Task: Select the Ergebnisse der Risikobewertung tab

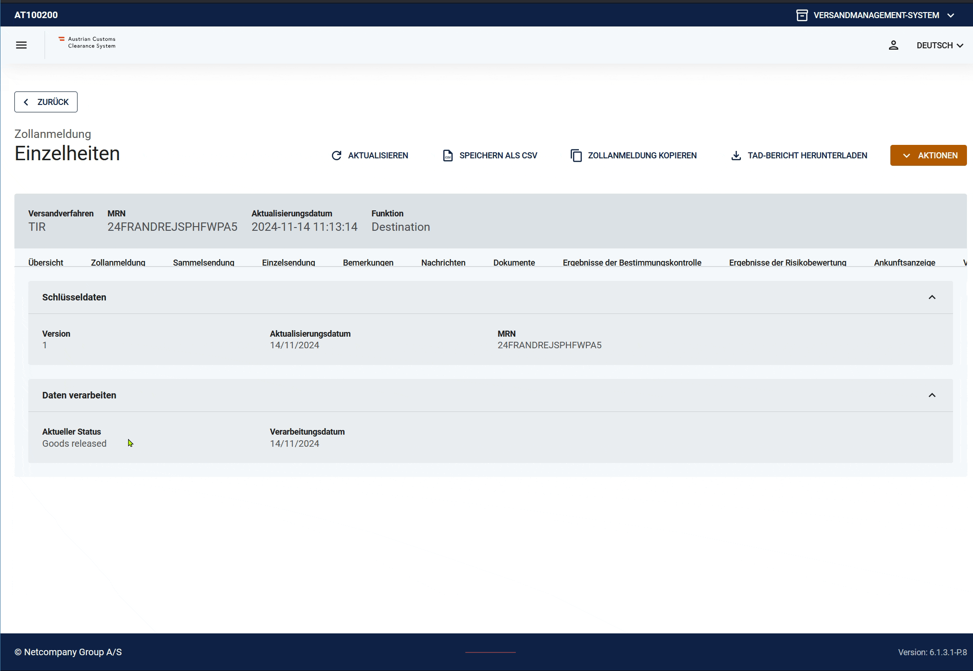Action: pos(787,262)
